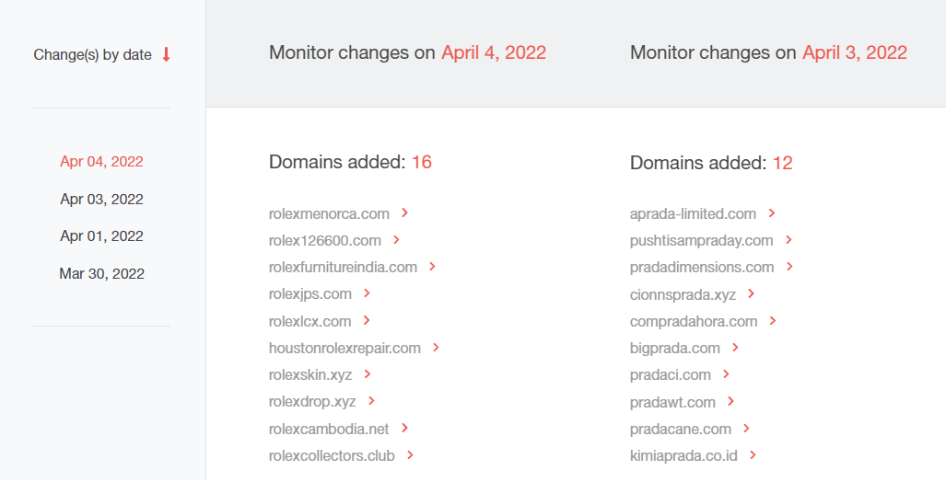Open the chevron next to rolexcollectors.club
Image resolution: width=946 pixels, height=482 pixels.
coord(410,455)
